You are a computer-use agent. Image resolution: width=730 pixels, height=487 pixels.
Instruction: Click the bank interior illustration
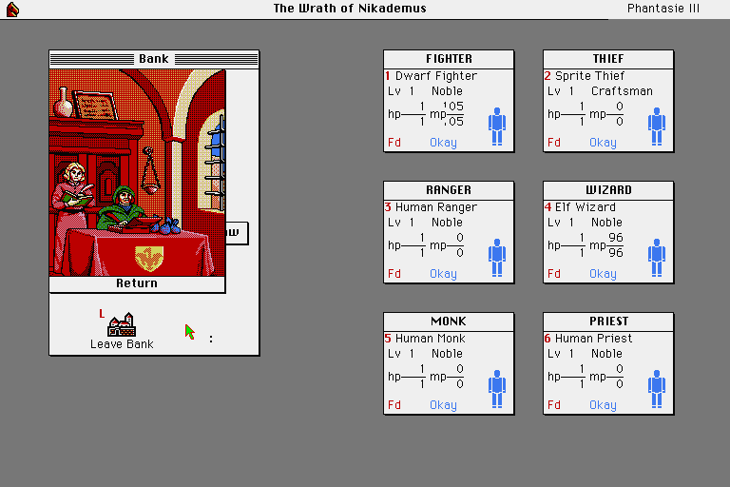click(x=137, y=173)
